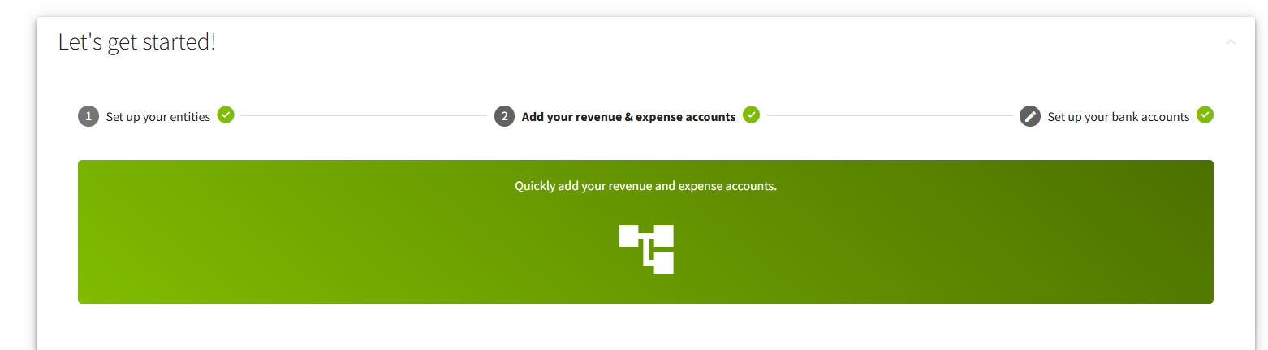Go to Set up your bank accounts step
Screen dimensions: 1268x350
(x=1118, y=117)
